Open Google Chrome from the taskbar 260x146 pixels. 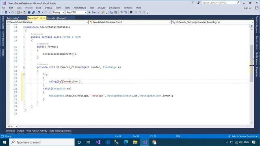click(x=154, y=142)
